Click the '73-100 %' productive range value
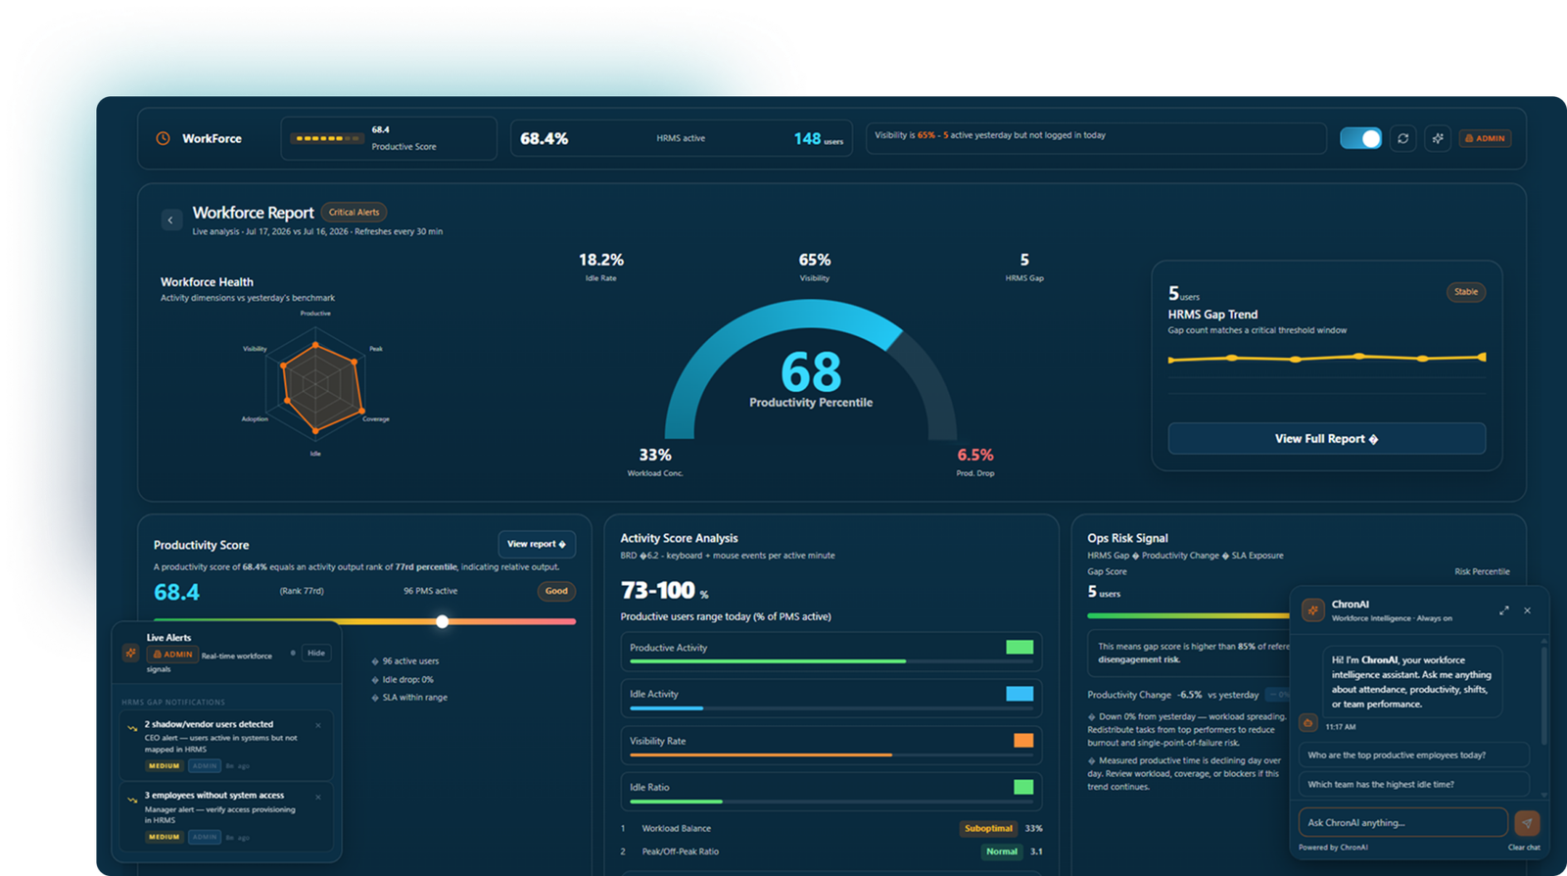Image resolution: width=1567 pixels, height=876 pixels. click(665, 591)
